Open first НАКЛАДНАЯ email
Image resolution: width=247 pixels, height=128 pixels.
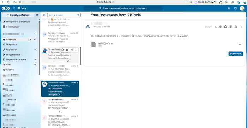point(60,105)
